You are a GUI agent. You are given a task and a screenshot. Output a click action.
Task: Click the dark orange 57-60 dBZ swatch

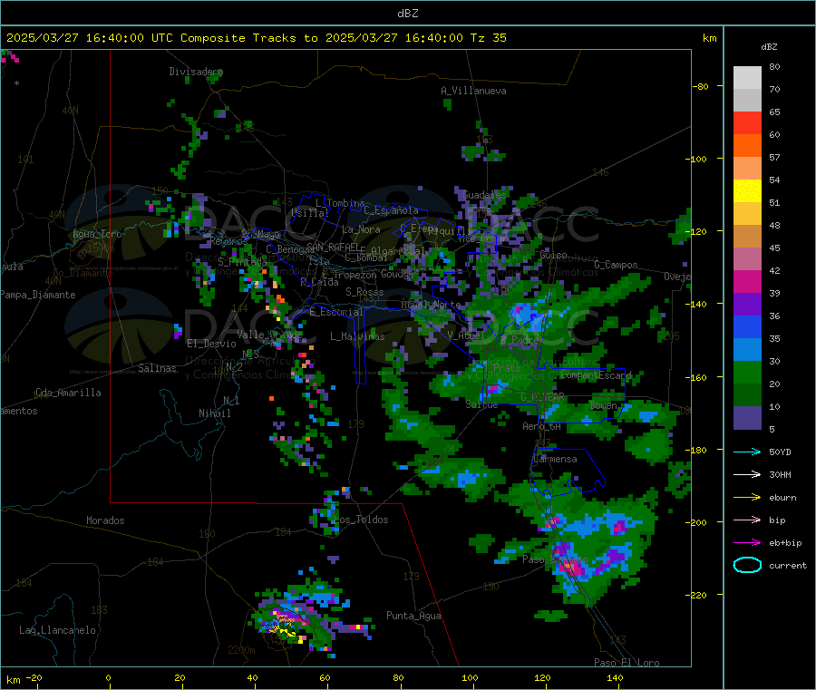[747, 146]
